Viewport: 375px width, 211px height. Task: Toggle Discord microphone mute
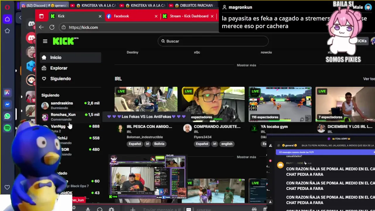tap(88, 209)
